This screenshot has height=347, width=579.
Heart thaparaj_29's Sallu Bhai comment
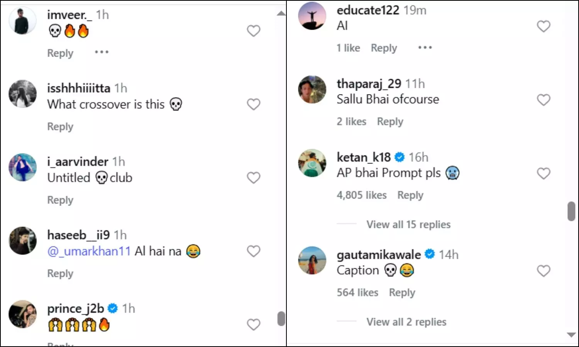pos(543,100)
